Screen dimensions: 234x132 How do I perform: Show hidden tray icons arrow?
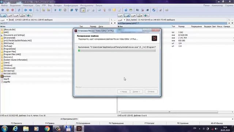click(200, 129)
